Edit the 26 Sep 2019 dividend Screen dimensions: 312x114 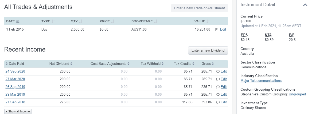tap(224, 87)
